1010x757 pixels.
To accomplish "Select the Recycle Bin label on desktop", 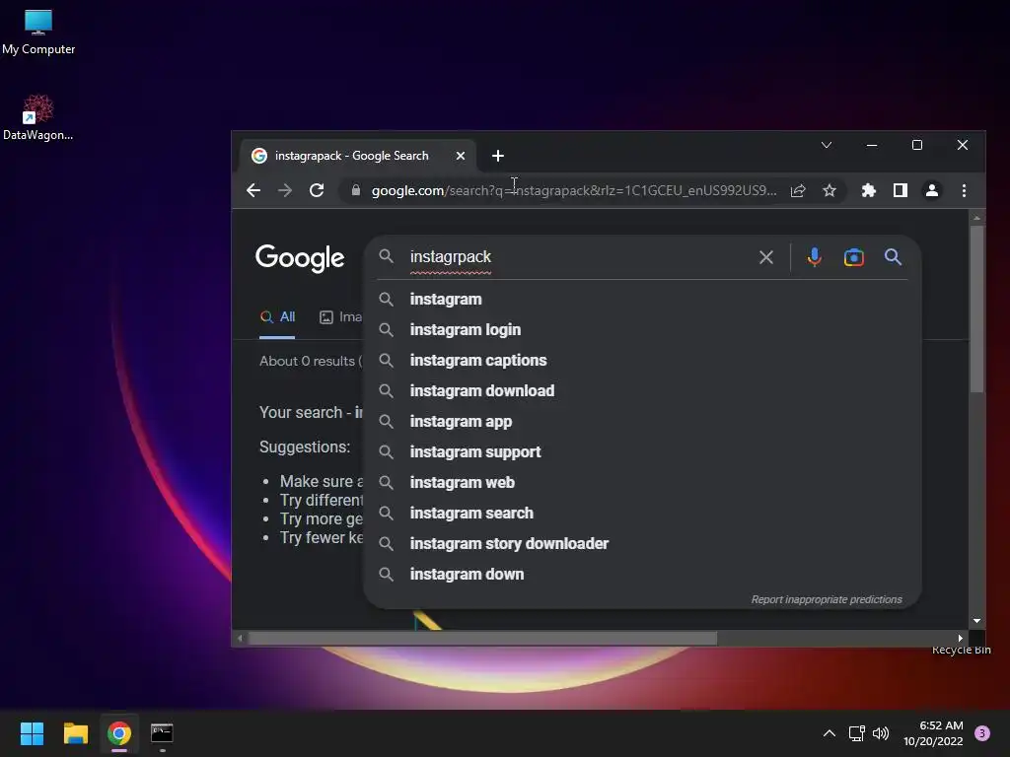I will (x=961, y=651).
